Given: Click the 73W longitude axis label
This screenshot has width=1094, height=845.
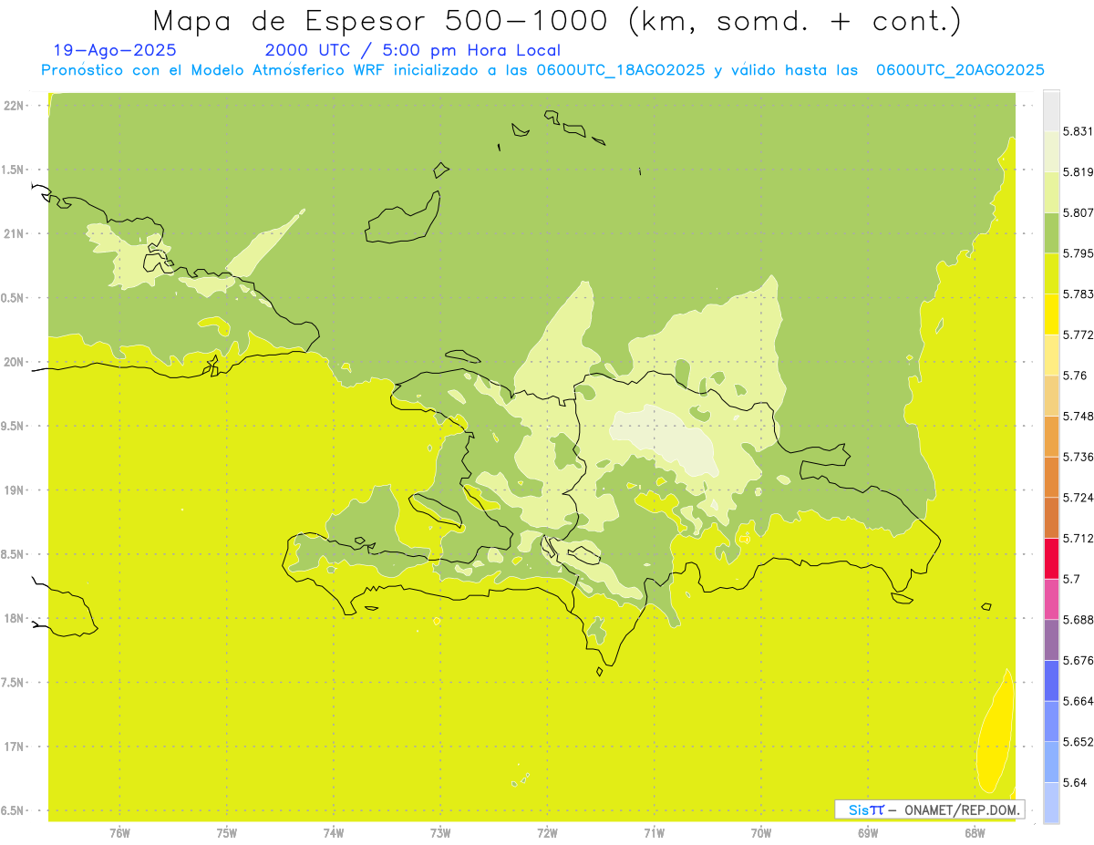Looking at the screenshot, I should coord(440,832).
